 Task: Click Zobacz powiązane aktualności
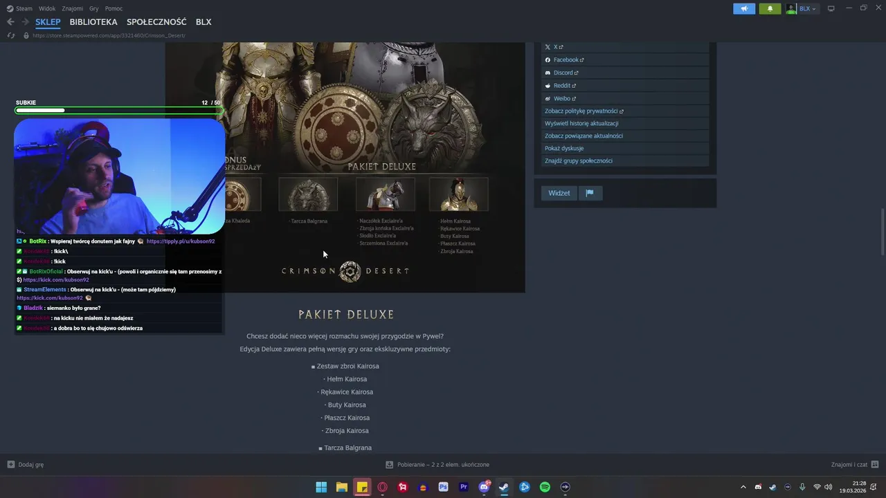(x=626, y=136)
